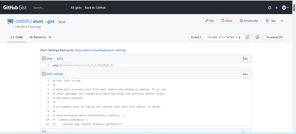
Task: Click the GitHub Gist logo
Action: (x=15, y=7)
